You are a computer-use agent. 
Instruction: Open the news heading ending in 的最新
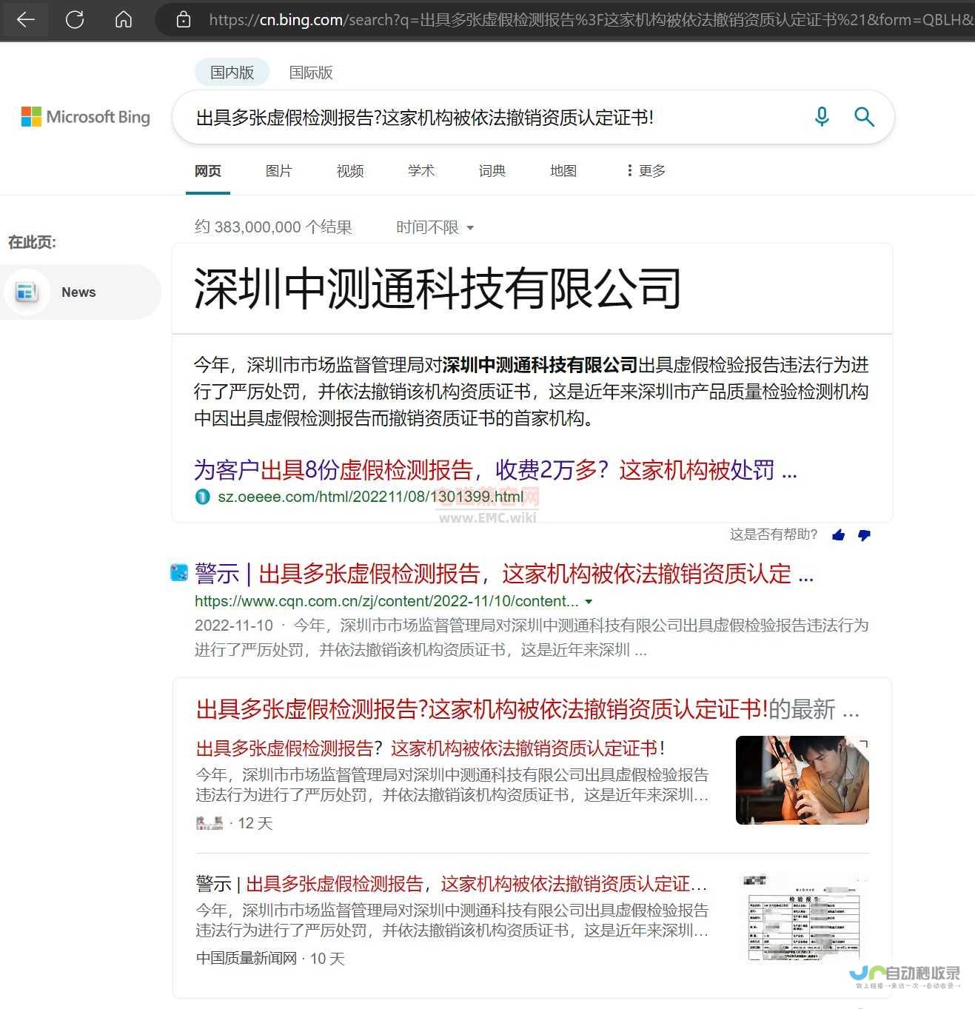click(x=527, y=709)
